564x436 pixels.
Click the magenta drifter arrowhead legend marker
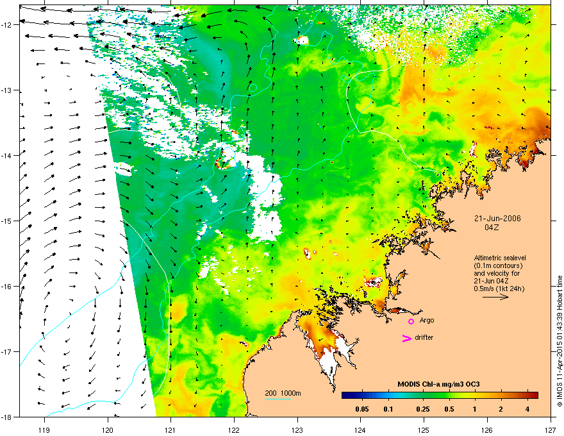(406, 338)
